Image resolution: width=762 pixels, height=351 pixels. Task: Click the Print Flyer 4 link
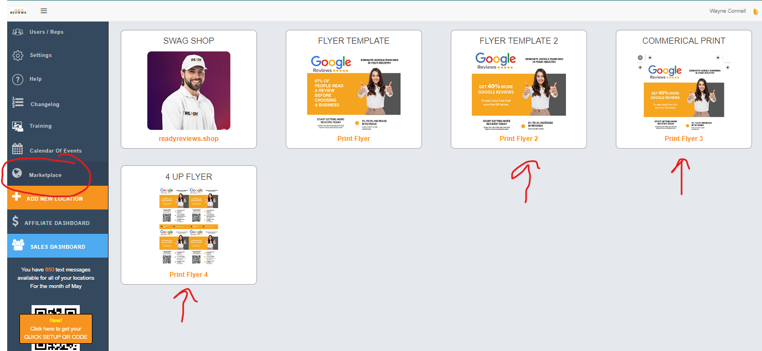188,275
